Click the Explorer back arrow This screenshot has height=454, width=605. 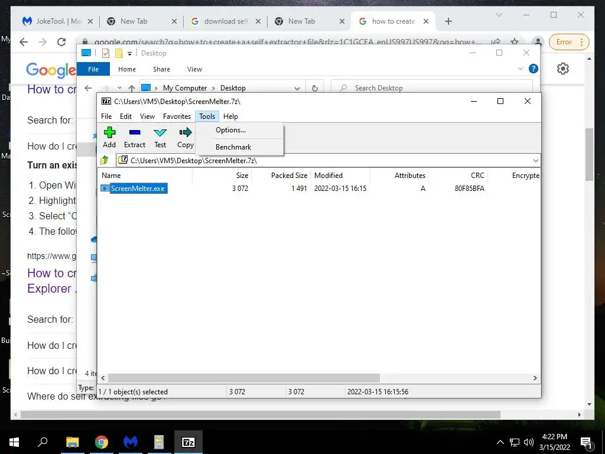88,88
